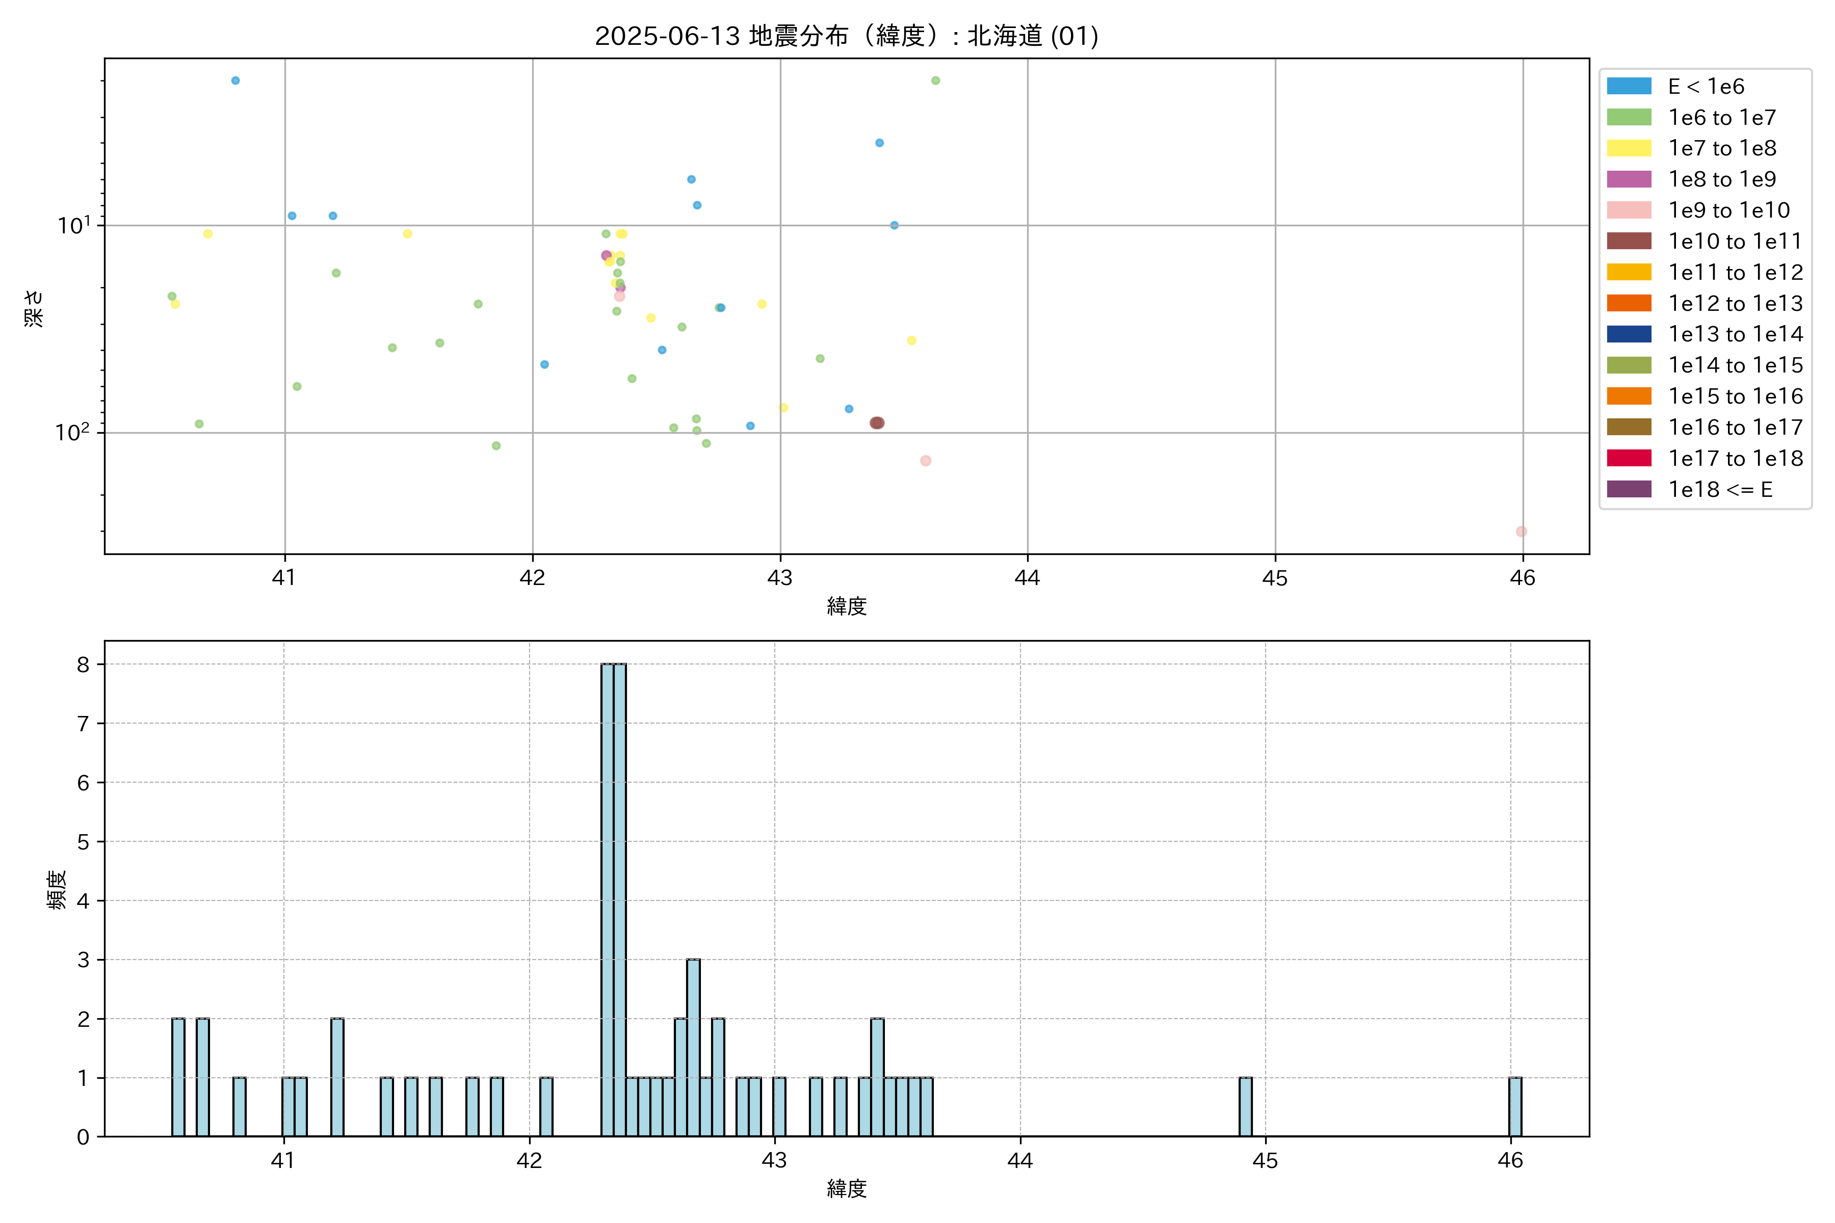
Task: Click the height-3 histogram bar near latitude 42.7
Action: pos(693,1048)
